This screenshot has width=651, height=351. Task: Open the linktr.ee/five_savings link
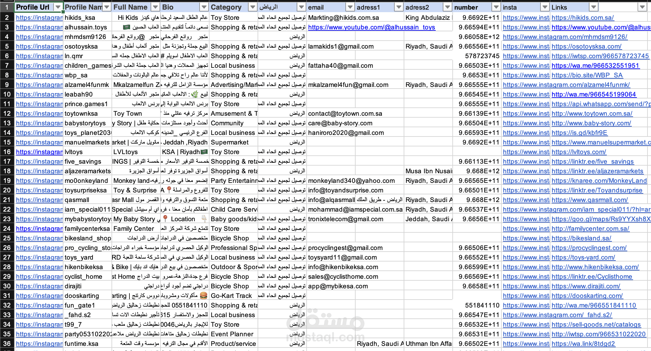[593, 161]
